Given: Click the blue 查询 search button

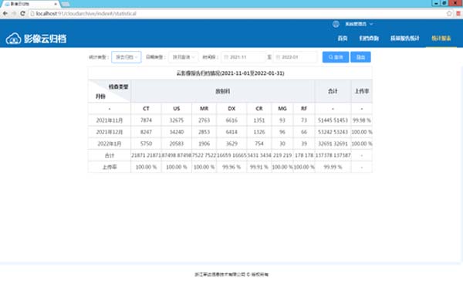Looking at the screenshot, I should click(336, 57).
